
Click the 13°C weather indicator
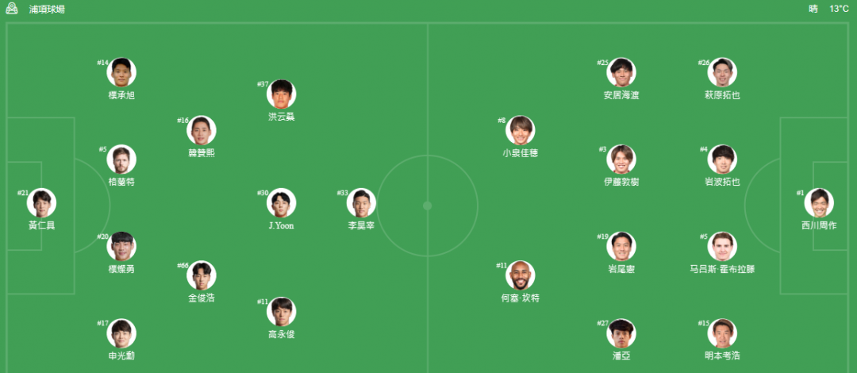839,9
